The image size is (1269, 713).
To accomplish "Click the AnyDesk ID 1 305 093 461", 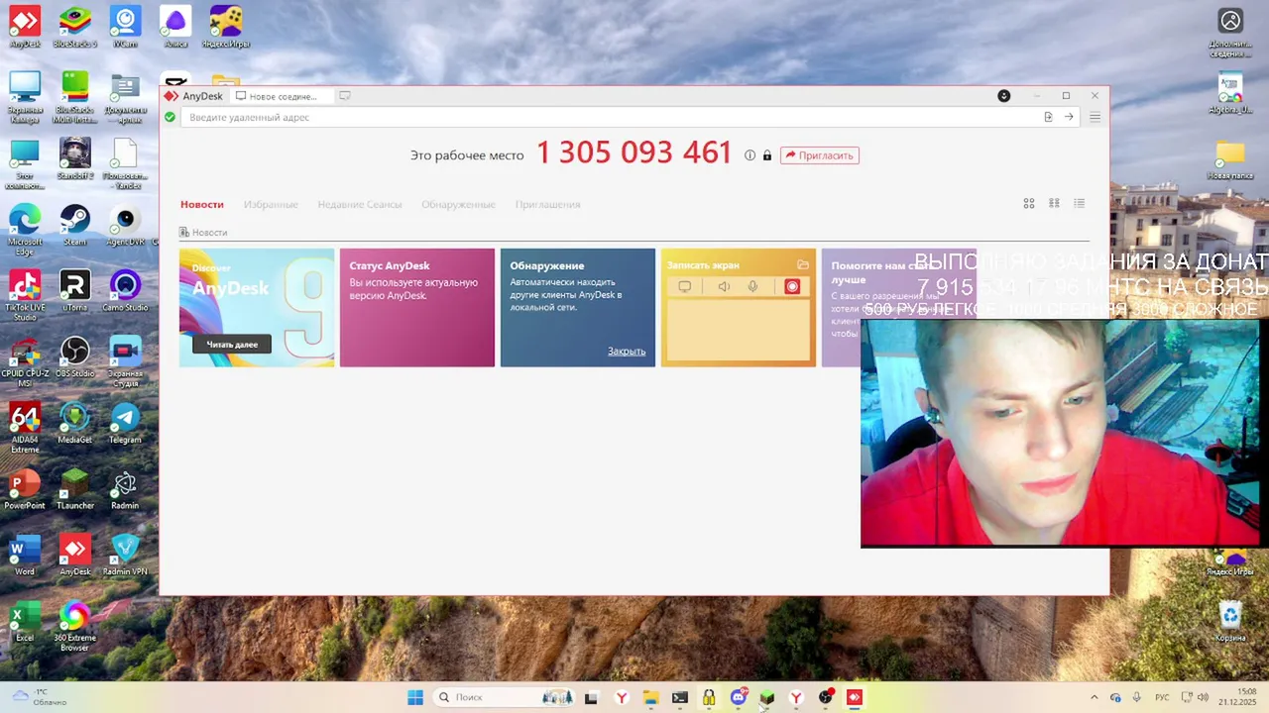I will (634, 153).
